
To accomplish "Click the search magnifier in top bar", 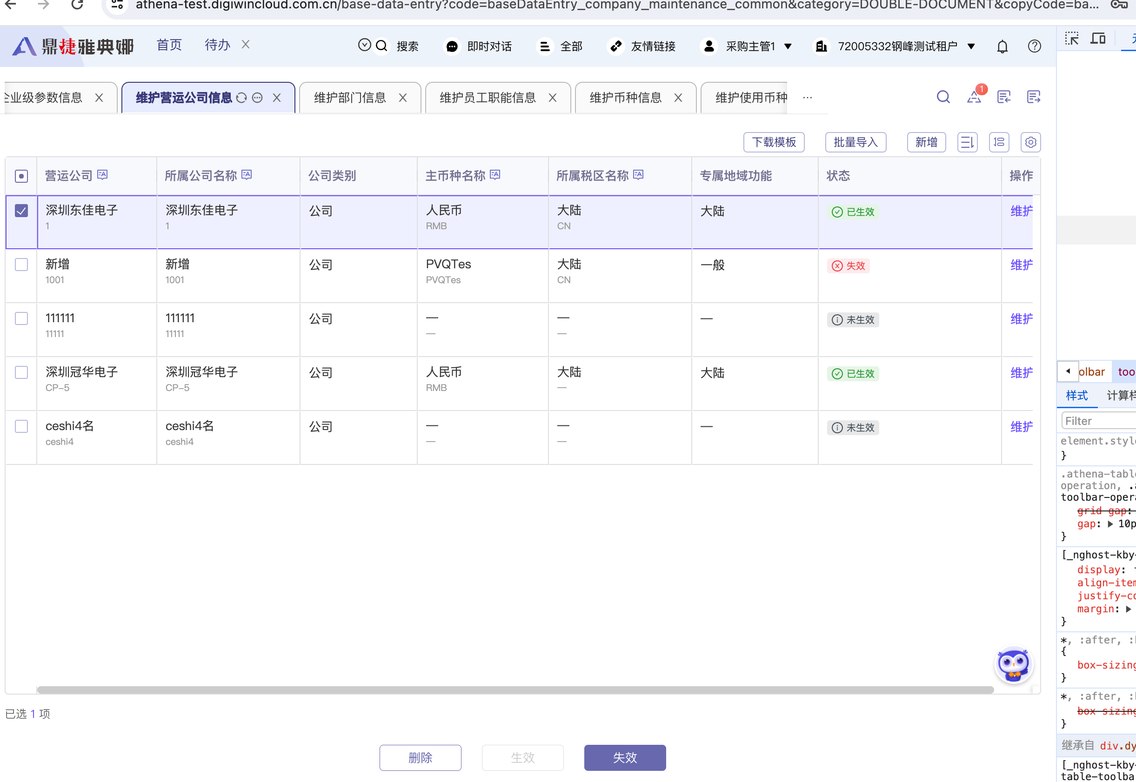I will pos(381,46).
